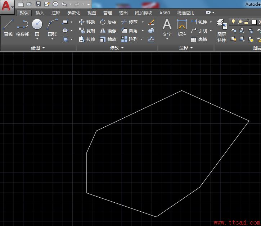Screen dimensions: 261x226
Task: Activate the Rotate (旋转) tool
Action: click(x=108, y=22)
